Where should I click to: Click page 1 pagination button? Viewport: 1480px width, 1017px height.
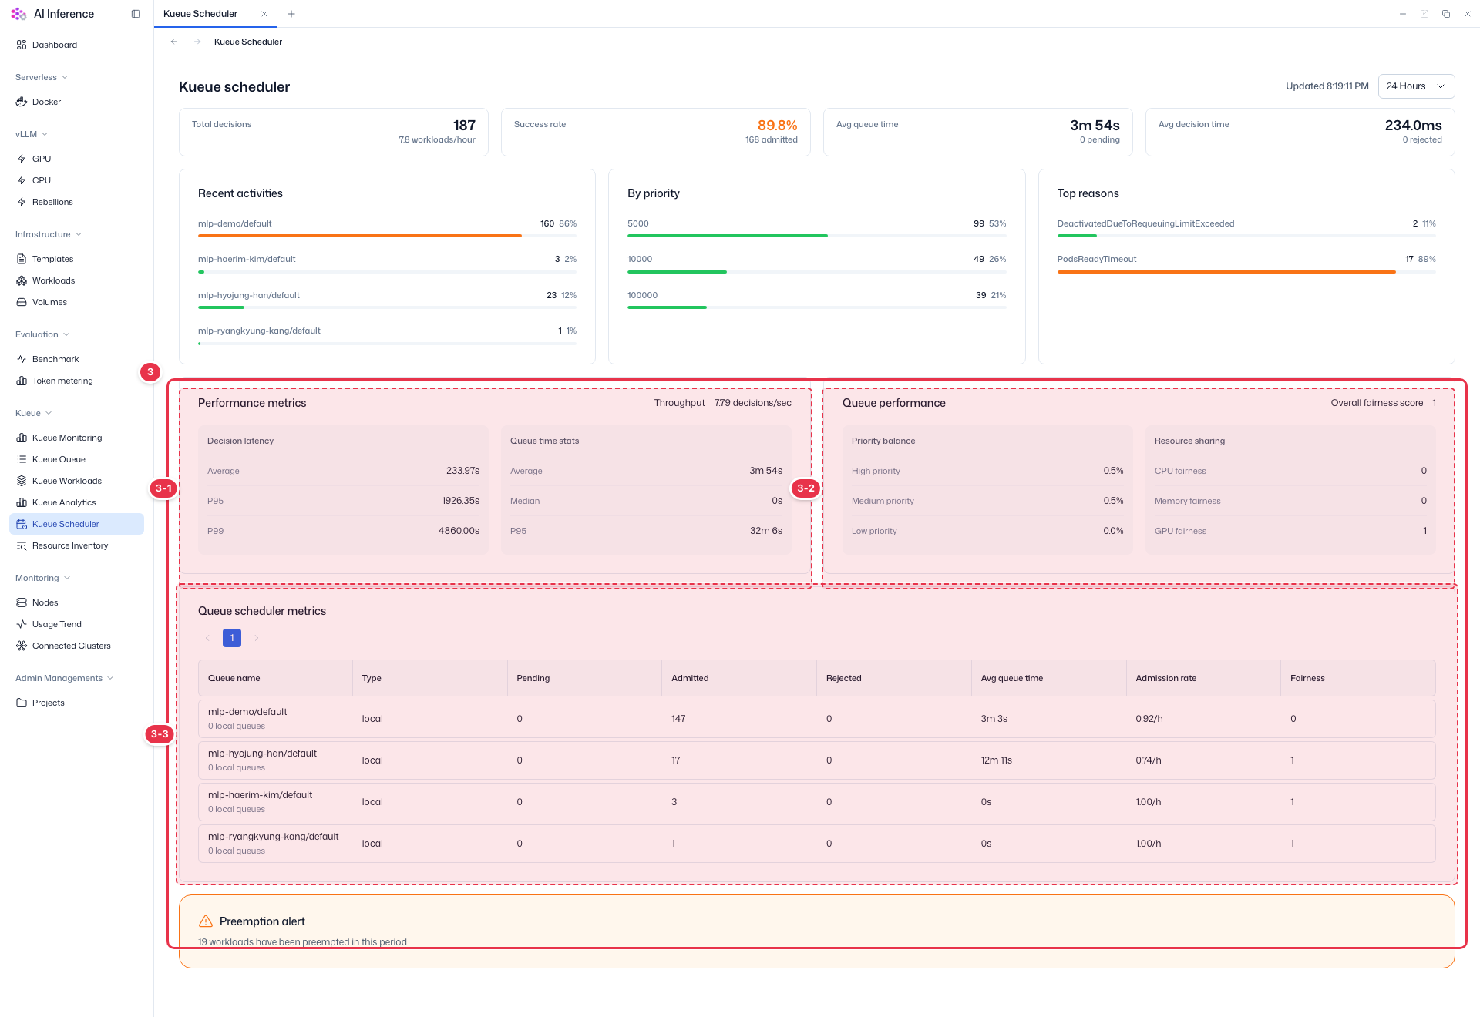(232, 638)
